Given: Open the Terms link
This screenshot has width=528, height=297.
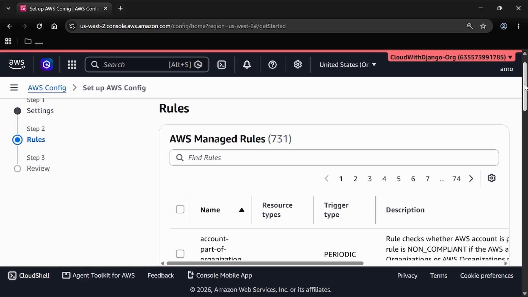Looking at the screenshot, I should coord(439,276).
